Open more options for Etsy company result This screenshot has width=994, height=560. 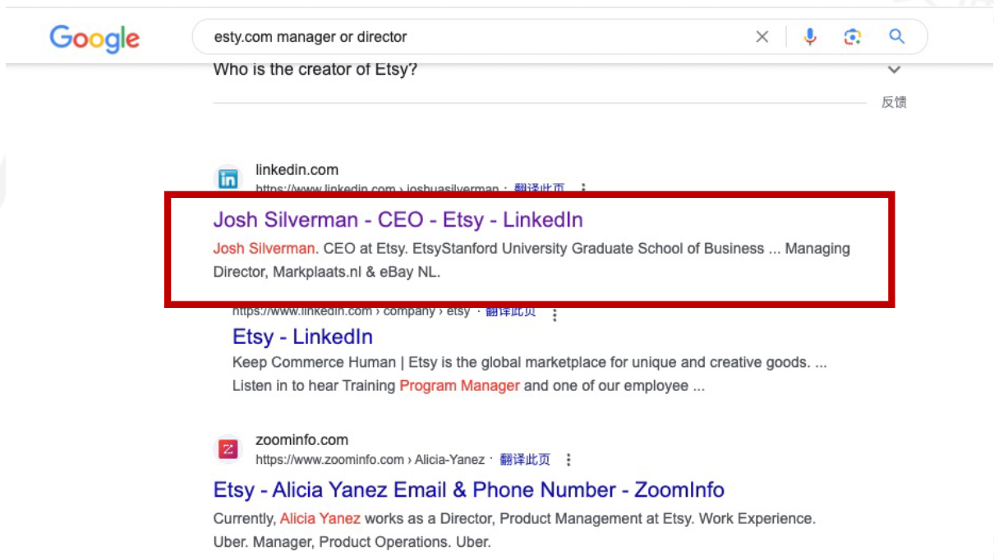(555, 314)
